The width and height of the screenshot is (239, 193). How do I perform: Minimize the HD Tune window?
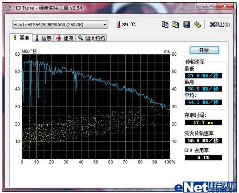[x=201, y=6]
